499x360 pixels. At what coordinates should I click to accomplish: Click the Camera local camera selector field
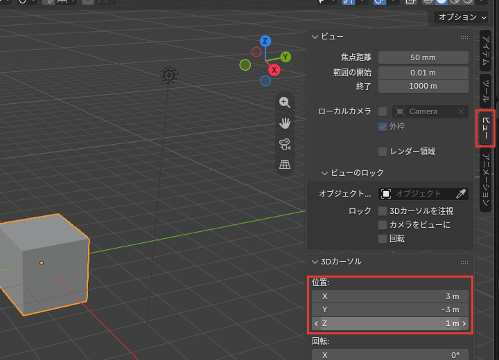[x=430, y=111]
